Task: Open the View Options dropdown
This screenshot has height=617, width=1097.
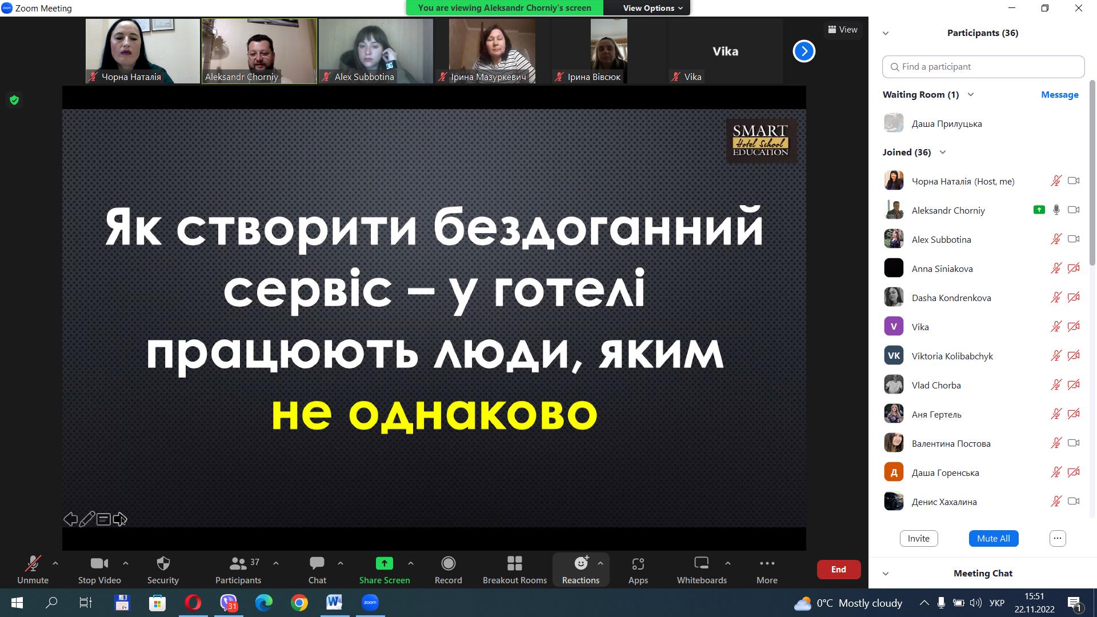Action: tap(652, 8)
